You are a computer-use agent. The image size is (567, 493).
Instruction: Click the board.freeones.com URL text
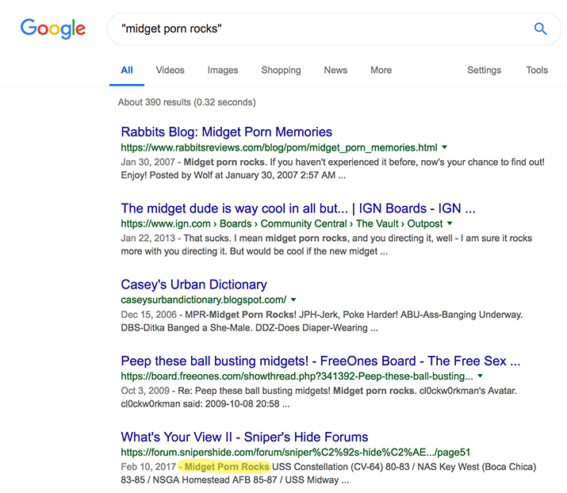[x=297, y=376]
